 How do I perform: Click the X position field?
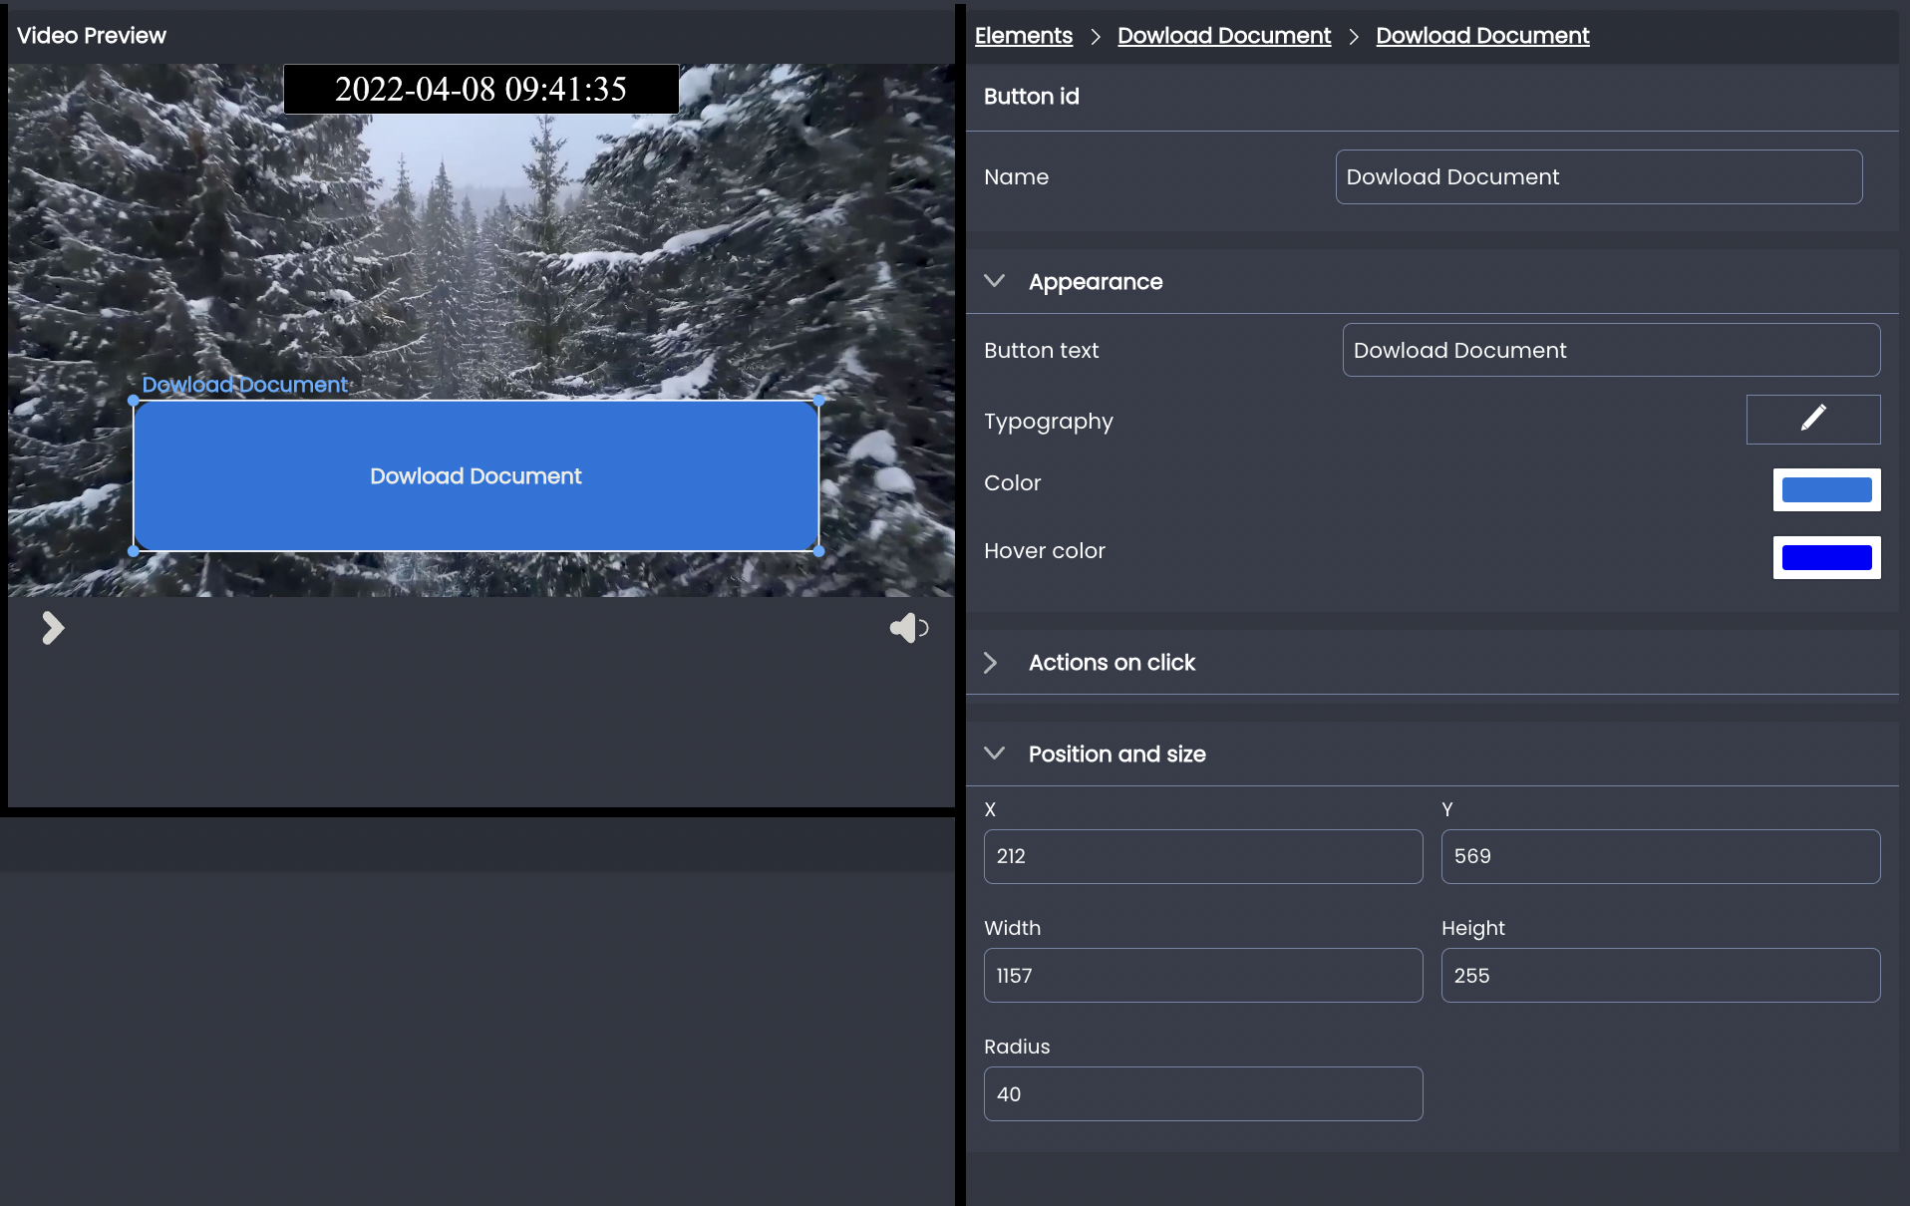1202,856
